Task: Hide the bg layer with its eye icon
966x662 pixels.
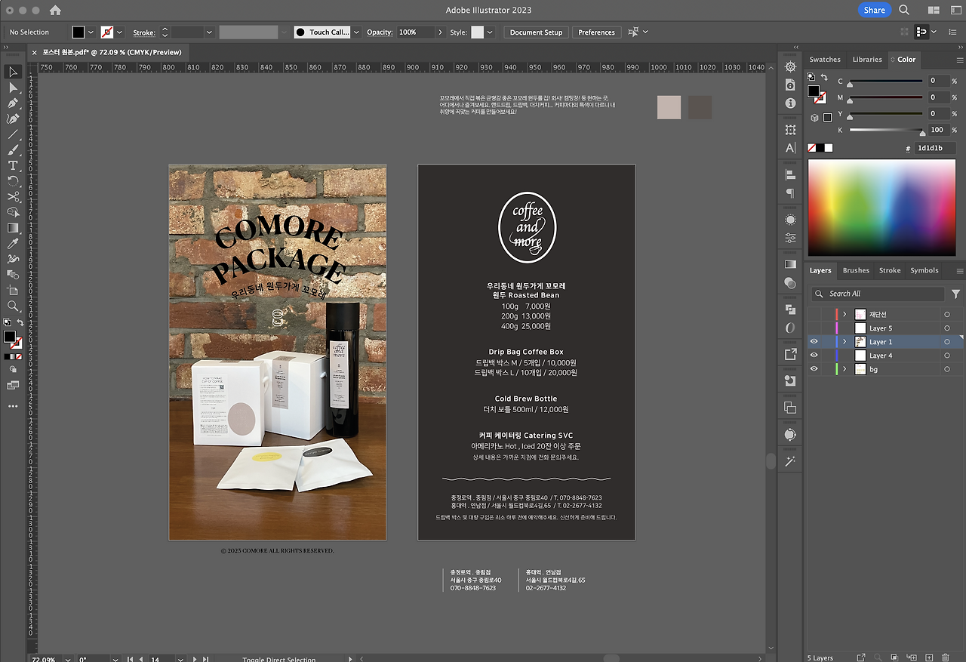Action: (x=814, y=369)
